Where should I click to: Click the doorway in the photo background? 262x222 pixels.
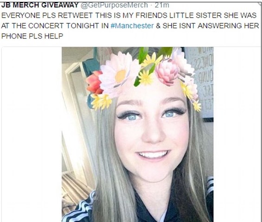pos(75,117)
